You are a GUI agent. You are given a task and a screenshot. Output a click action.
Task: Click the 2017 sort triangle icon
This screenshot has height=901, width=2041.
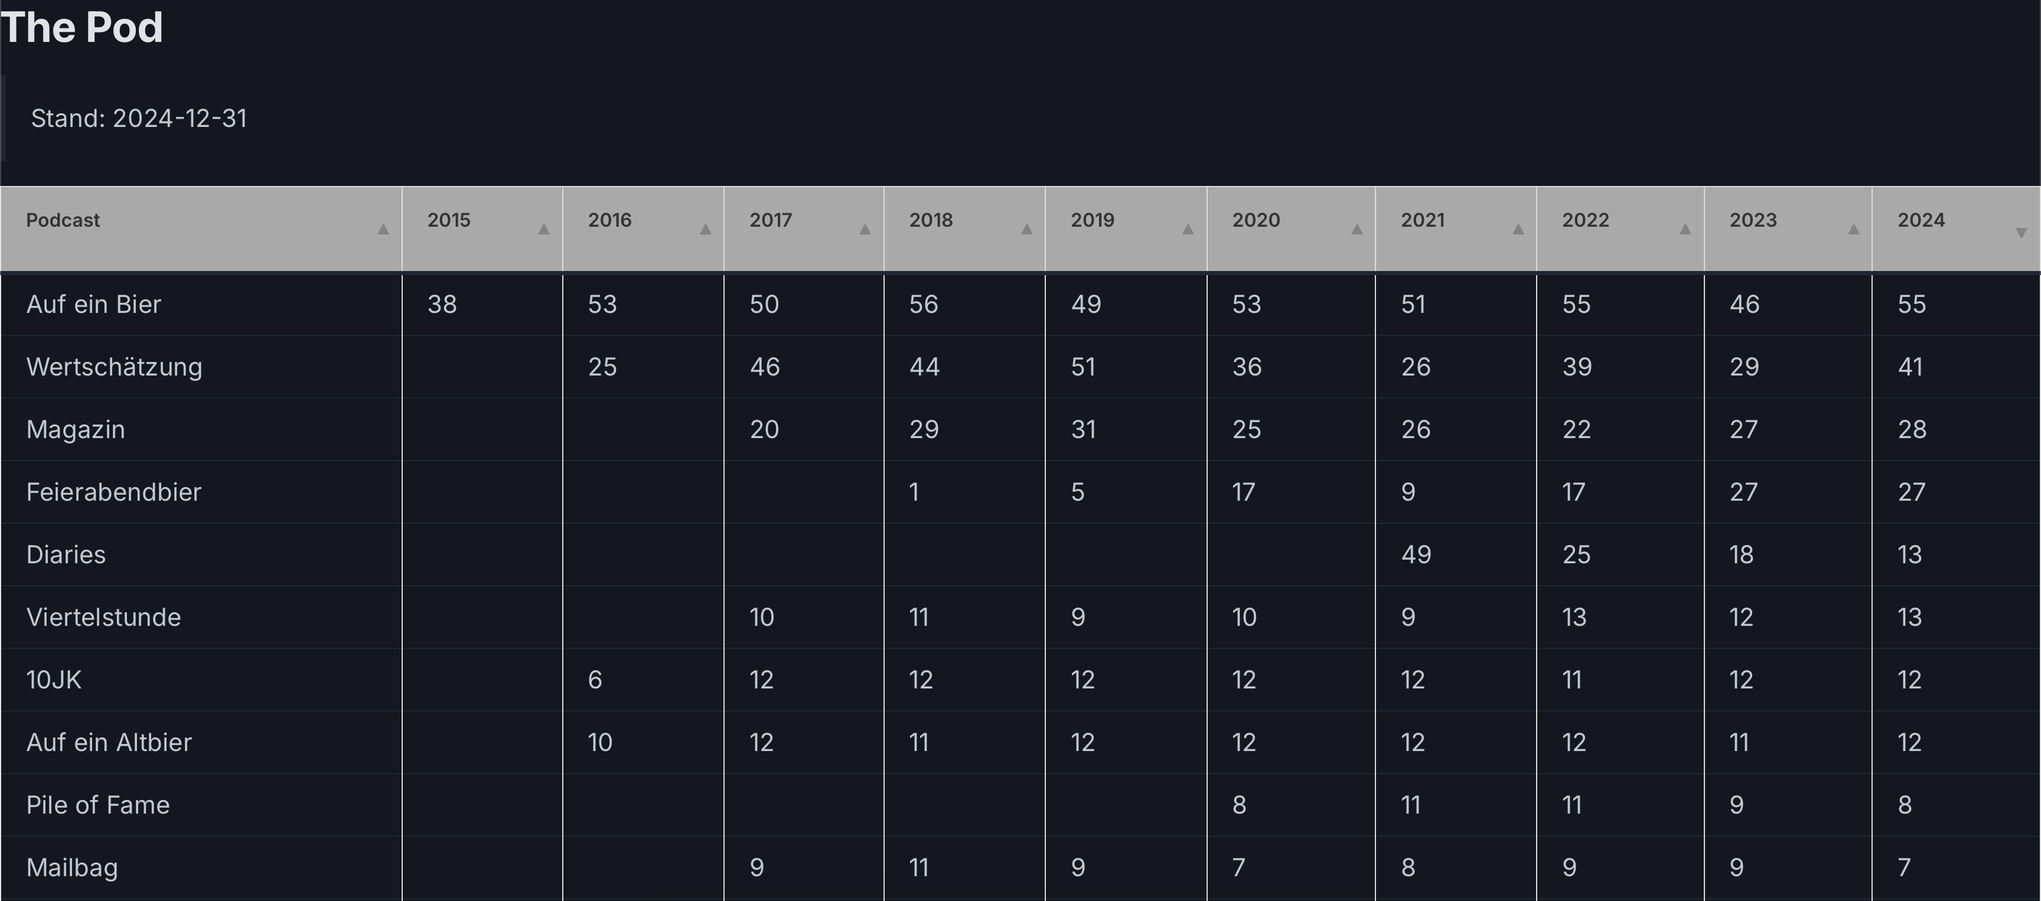click(865, 230)
